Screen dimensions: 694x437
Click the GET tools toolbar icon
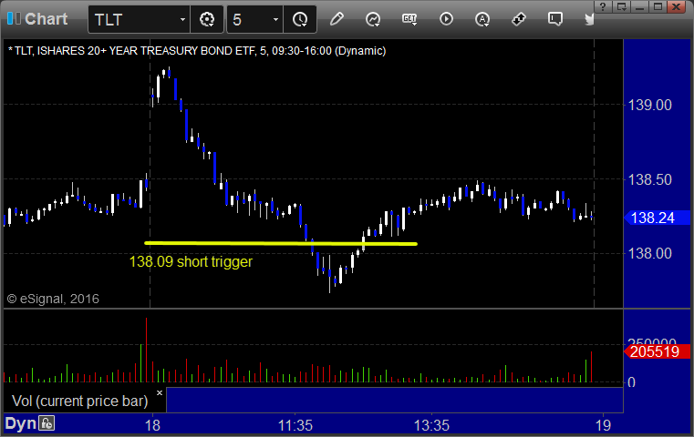pos(409,19)
